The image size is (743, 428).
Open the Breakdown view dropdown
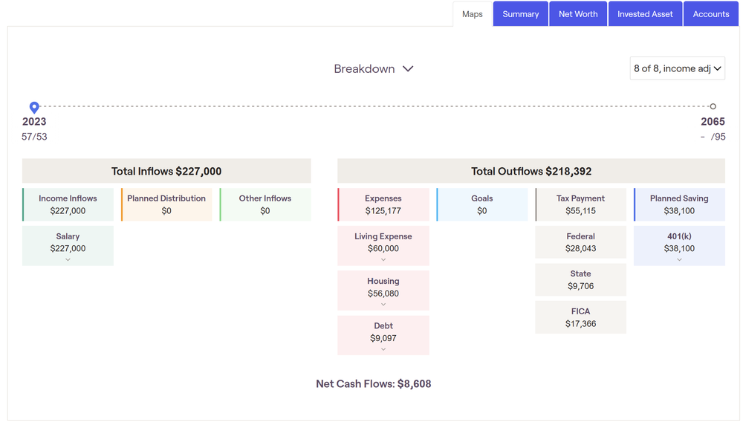(374, 68)
